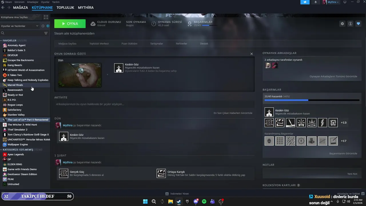Open Destek tab
Screen dimensions: 366x206
pos(204,44)
